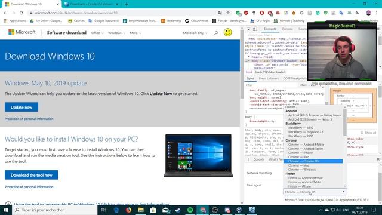This screenshot has height=215, width=382.
Task: Open OBS Studio from taskbar
Action: point(215,210)
